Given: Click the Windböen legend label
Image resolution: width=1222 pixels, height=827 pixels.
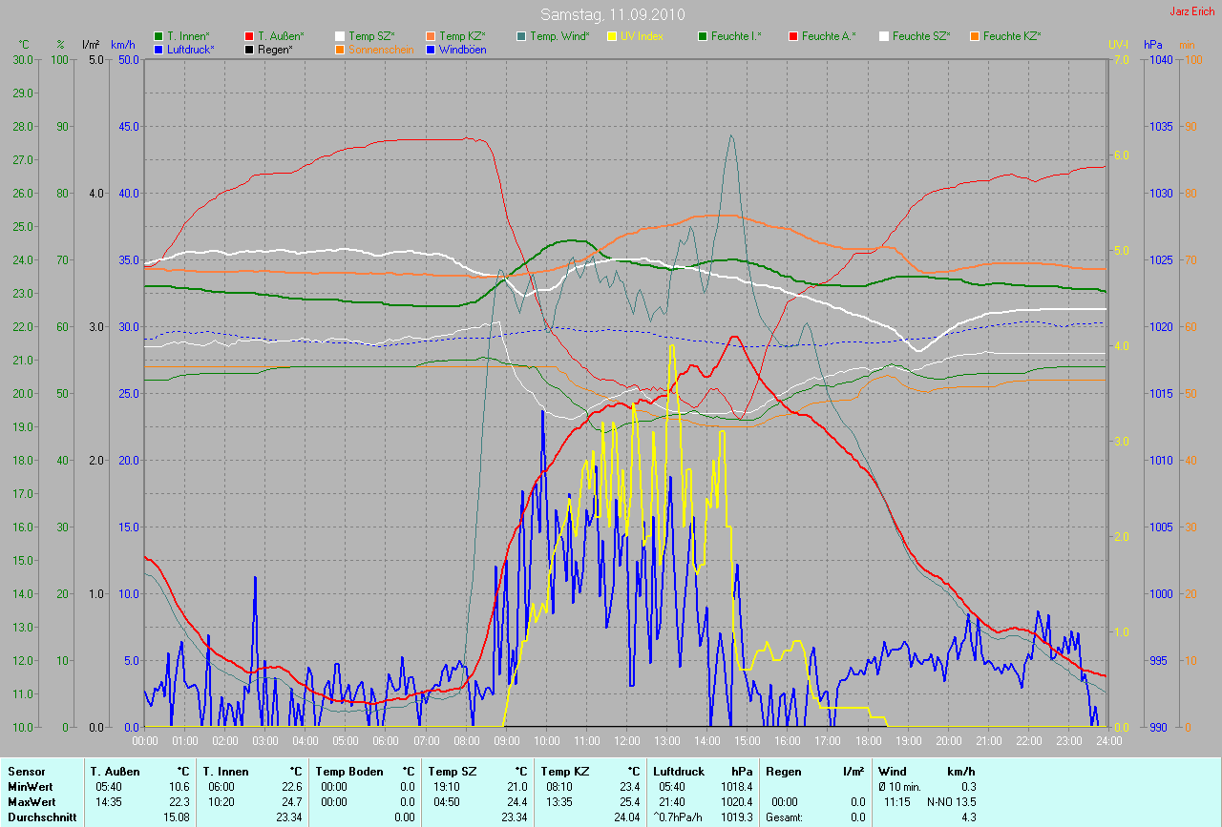Looking at the screenshot, I should coord(462,49).
